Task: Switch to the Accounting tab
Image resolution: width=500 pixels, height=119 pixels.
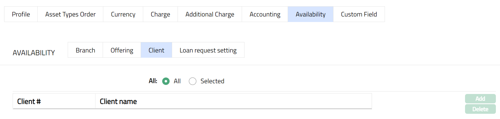Action: pyautogui.click(x=265, y=14)
